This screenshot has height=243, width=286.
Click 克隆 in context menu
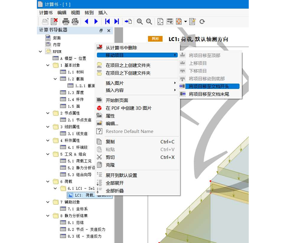137,165
